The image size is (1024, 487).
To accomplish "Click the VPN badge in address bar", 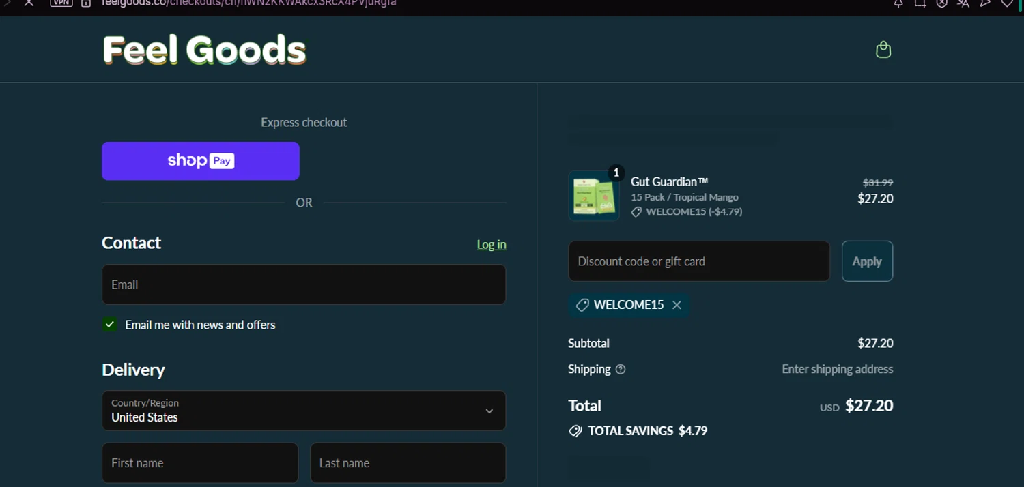I will [61, 3].
